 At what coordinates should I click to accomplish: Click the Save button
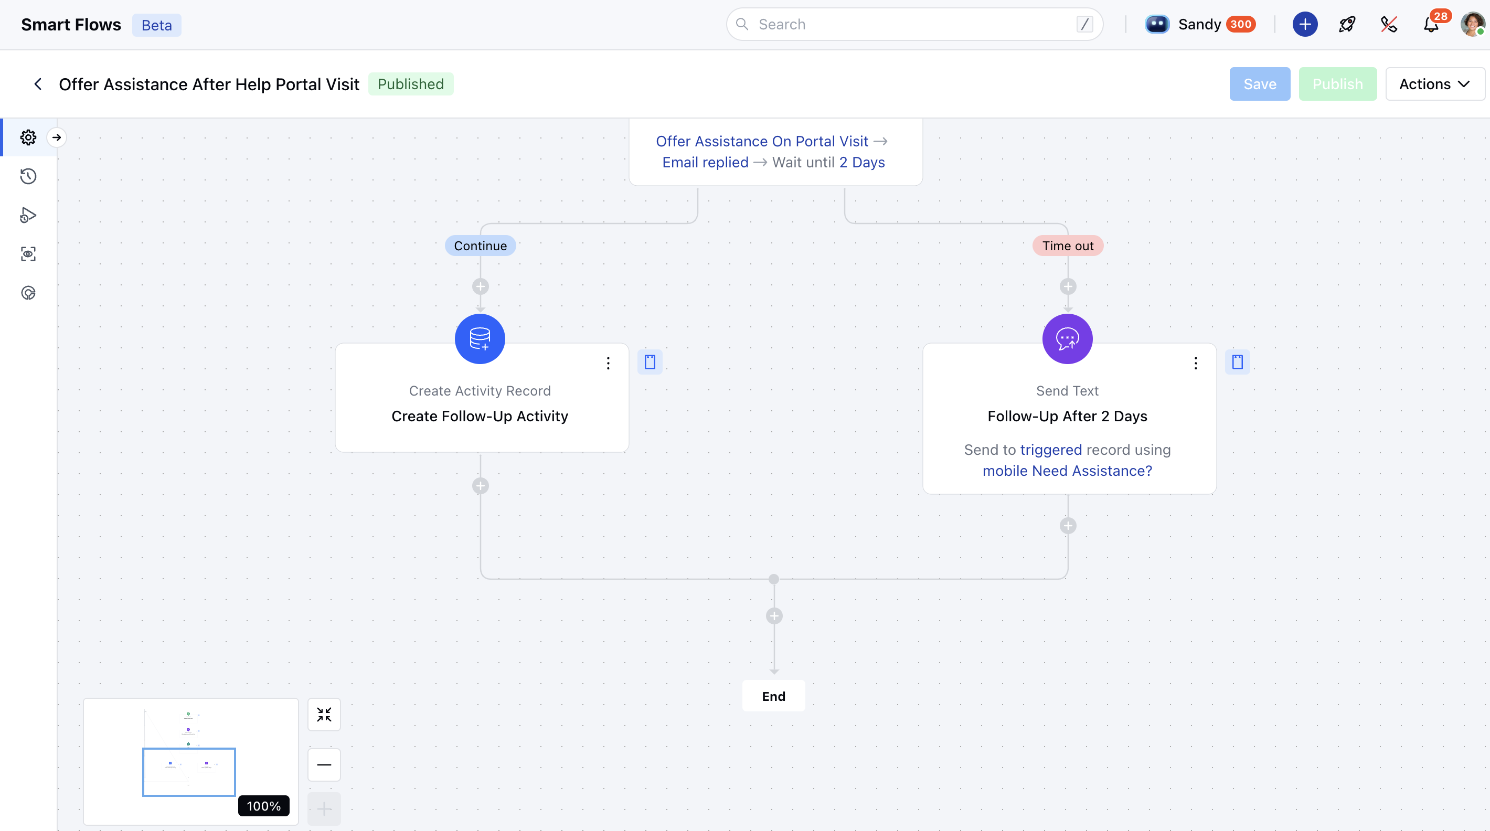click(1259, 84)
